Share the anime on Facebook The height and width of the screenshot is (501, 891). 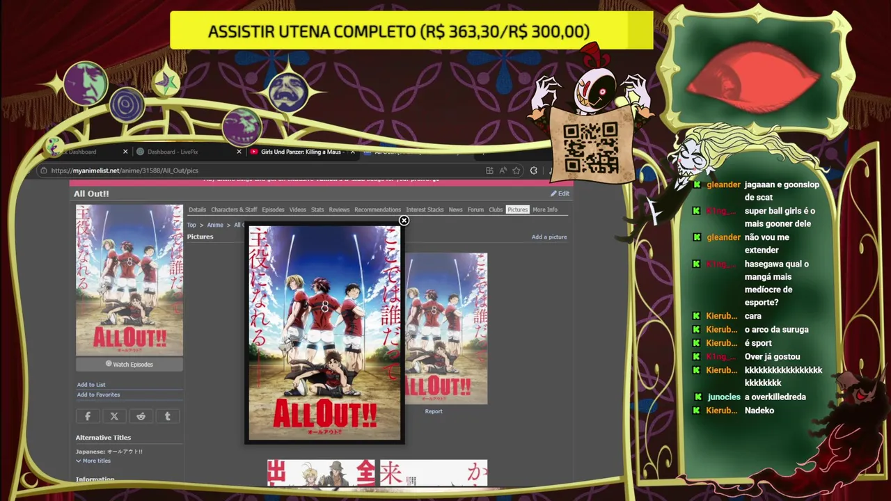pos(88,416)
